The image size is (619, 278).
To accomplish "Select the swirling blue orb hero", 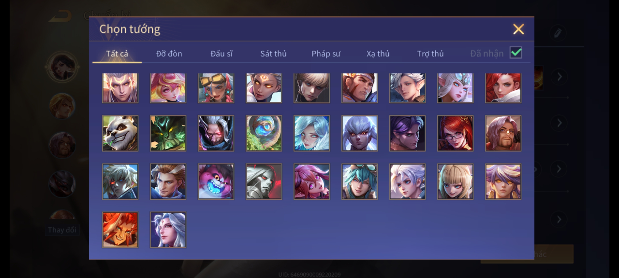I will click(264, 133).
